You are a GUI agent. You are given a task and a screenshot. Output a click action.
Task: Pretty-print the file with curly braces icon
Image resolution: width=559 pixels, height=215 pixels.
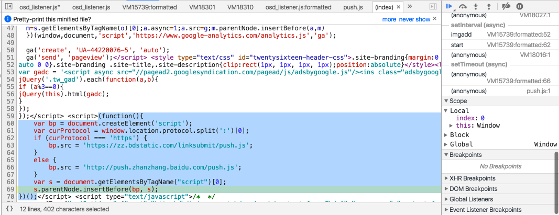coord(9,209)
